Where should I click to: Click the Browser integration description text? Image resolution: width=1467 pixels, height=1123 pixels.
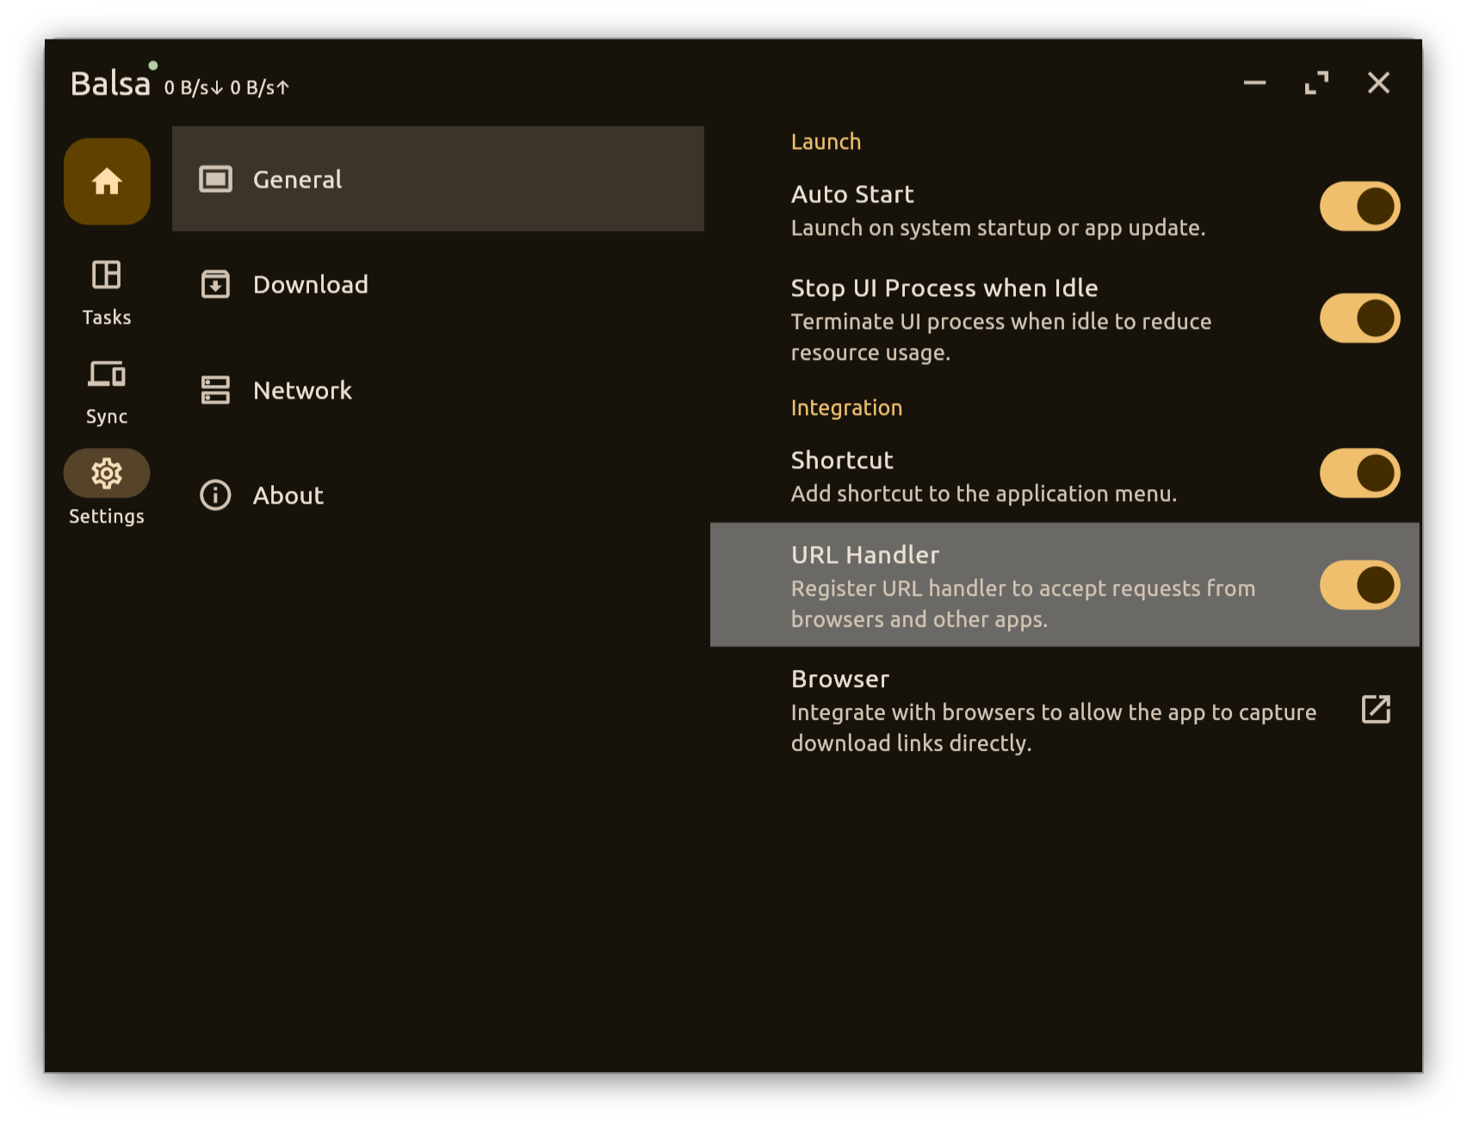coord(1053,727)
